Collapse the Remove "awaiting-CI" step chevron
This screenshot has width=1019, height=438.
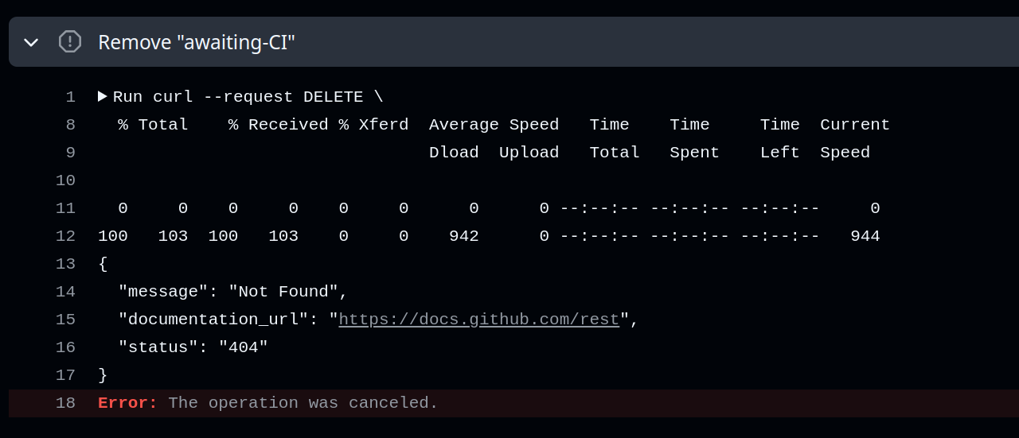(x=31, y=42)
